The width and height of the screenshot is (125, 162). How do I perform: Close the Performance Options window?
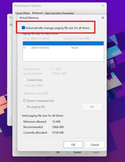[103, 6]
